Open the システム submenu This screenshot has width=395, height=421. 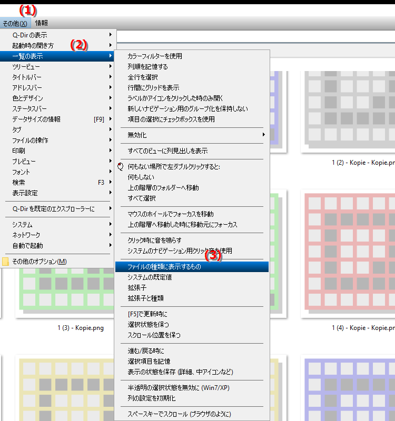[x=57, y=225]
